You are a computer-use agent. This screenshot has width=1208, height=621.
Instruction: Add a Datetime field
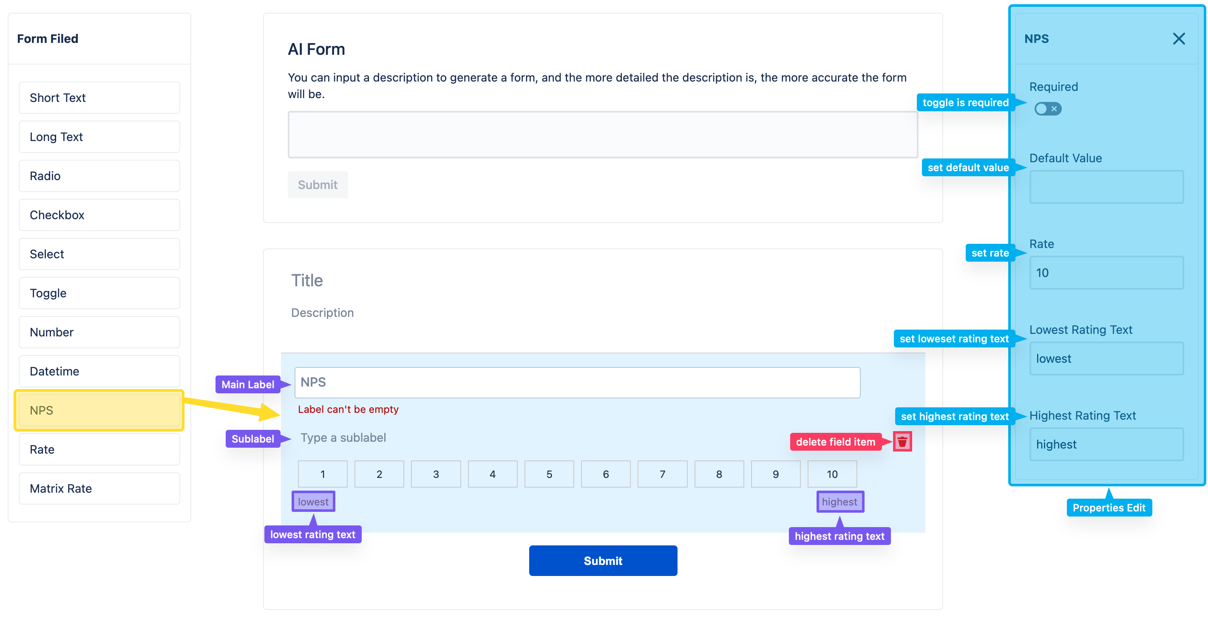pyautogui.click(x=99, y=371)
